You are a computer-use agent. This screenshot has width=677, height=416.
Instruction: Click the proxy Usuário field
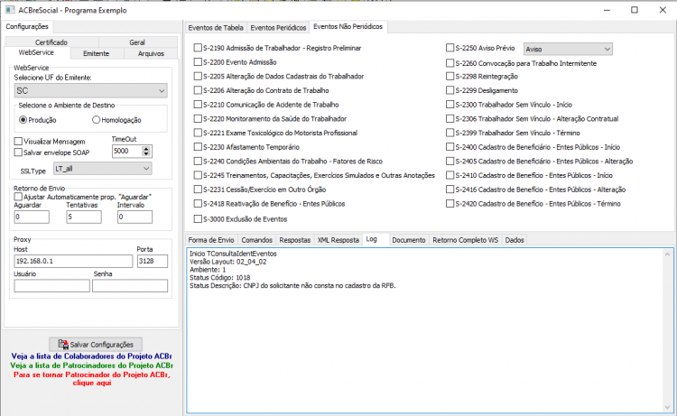point(51,286)
